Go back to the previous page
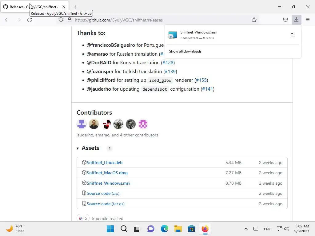This screenshot has width=315, height=236. pos(7,20)
